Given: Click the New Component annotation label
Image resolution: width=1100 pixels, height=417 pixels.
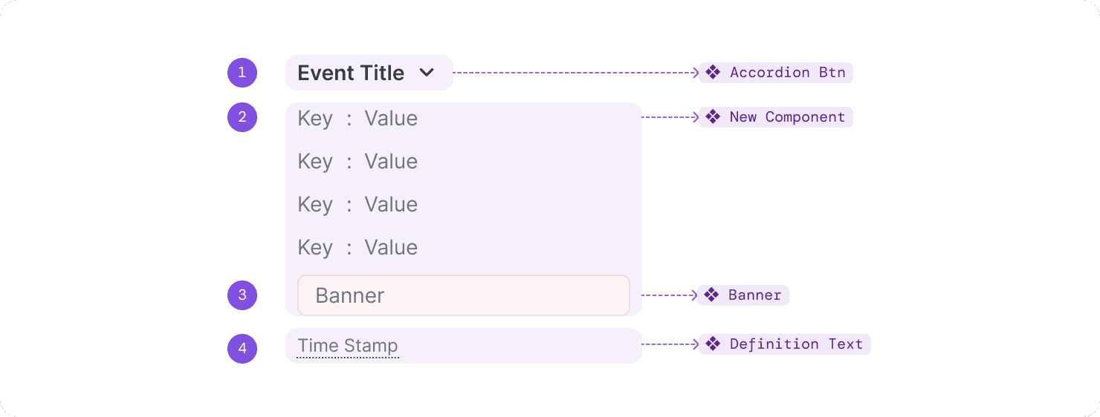Looking at the screenshot, I should [x=787, y=117].
